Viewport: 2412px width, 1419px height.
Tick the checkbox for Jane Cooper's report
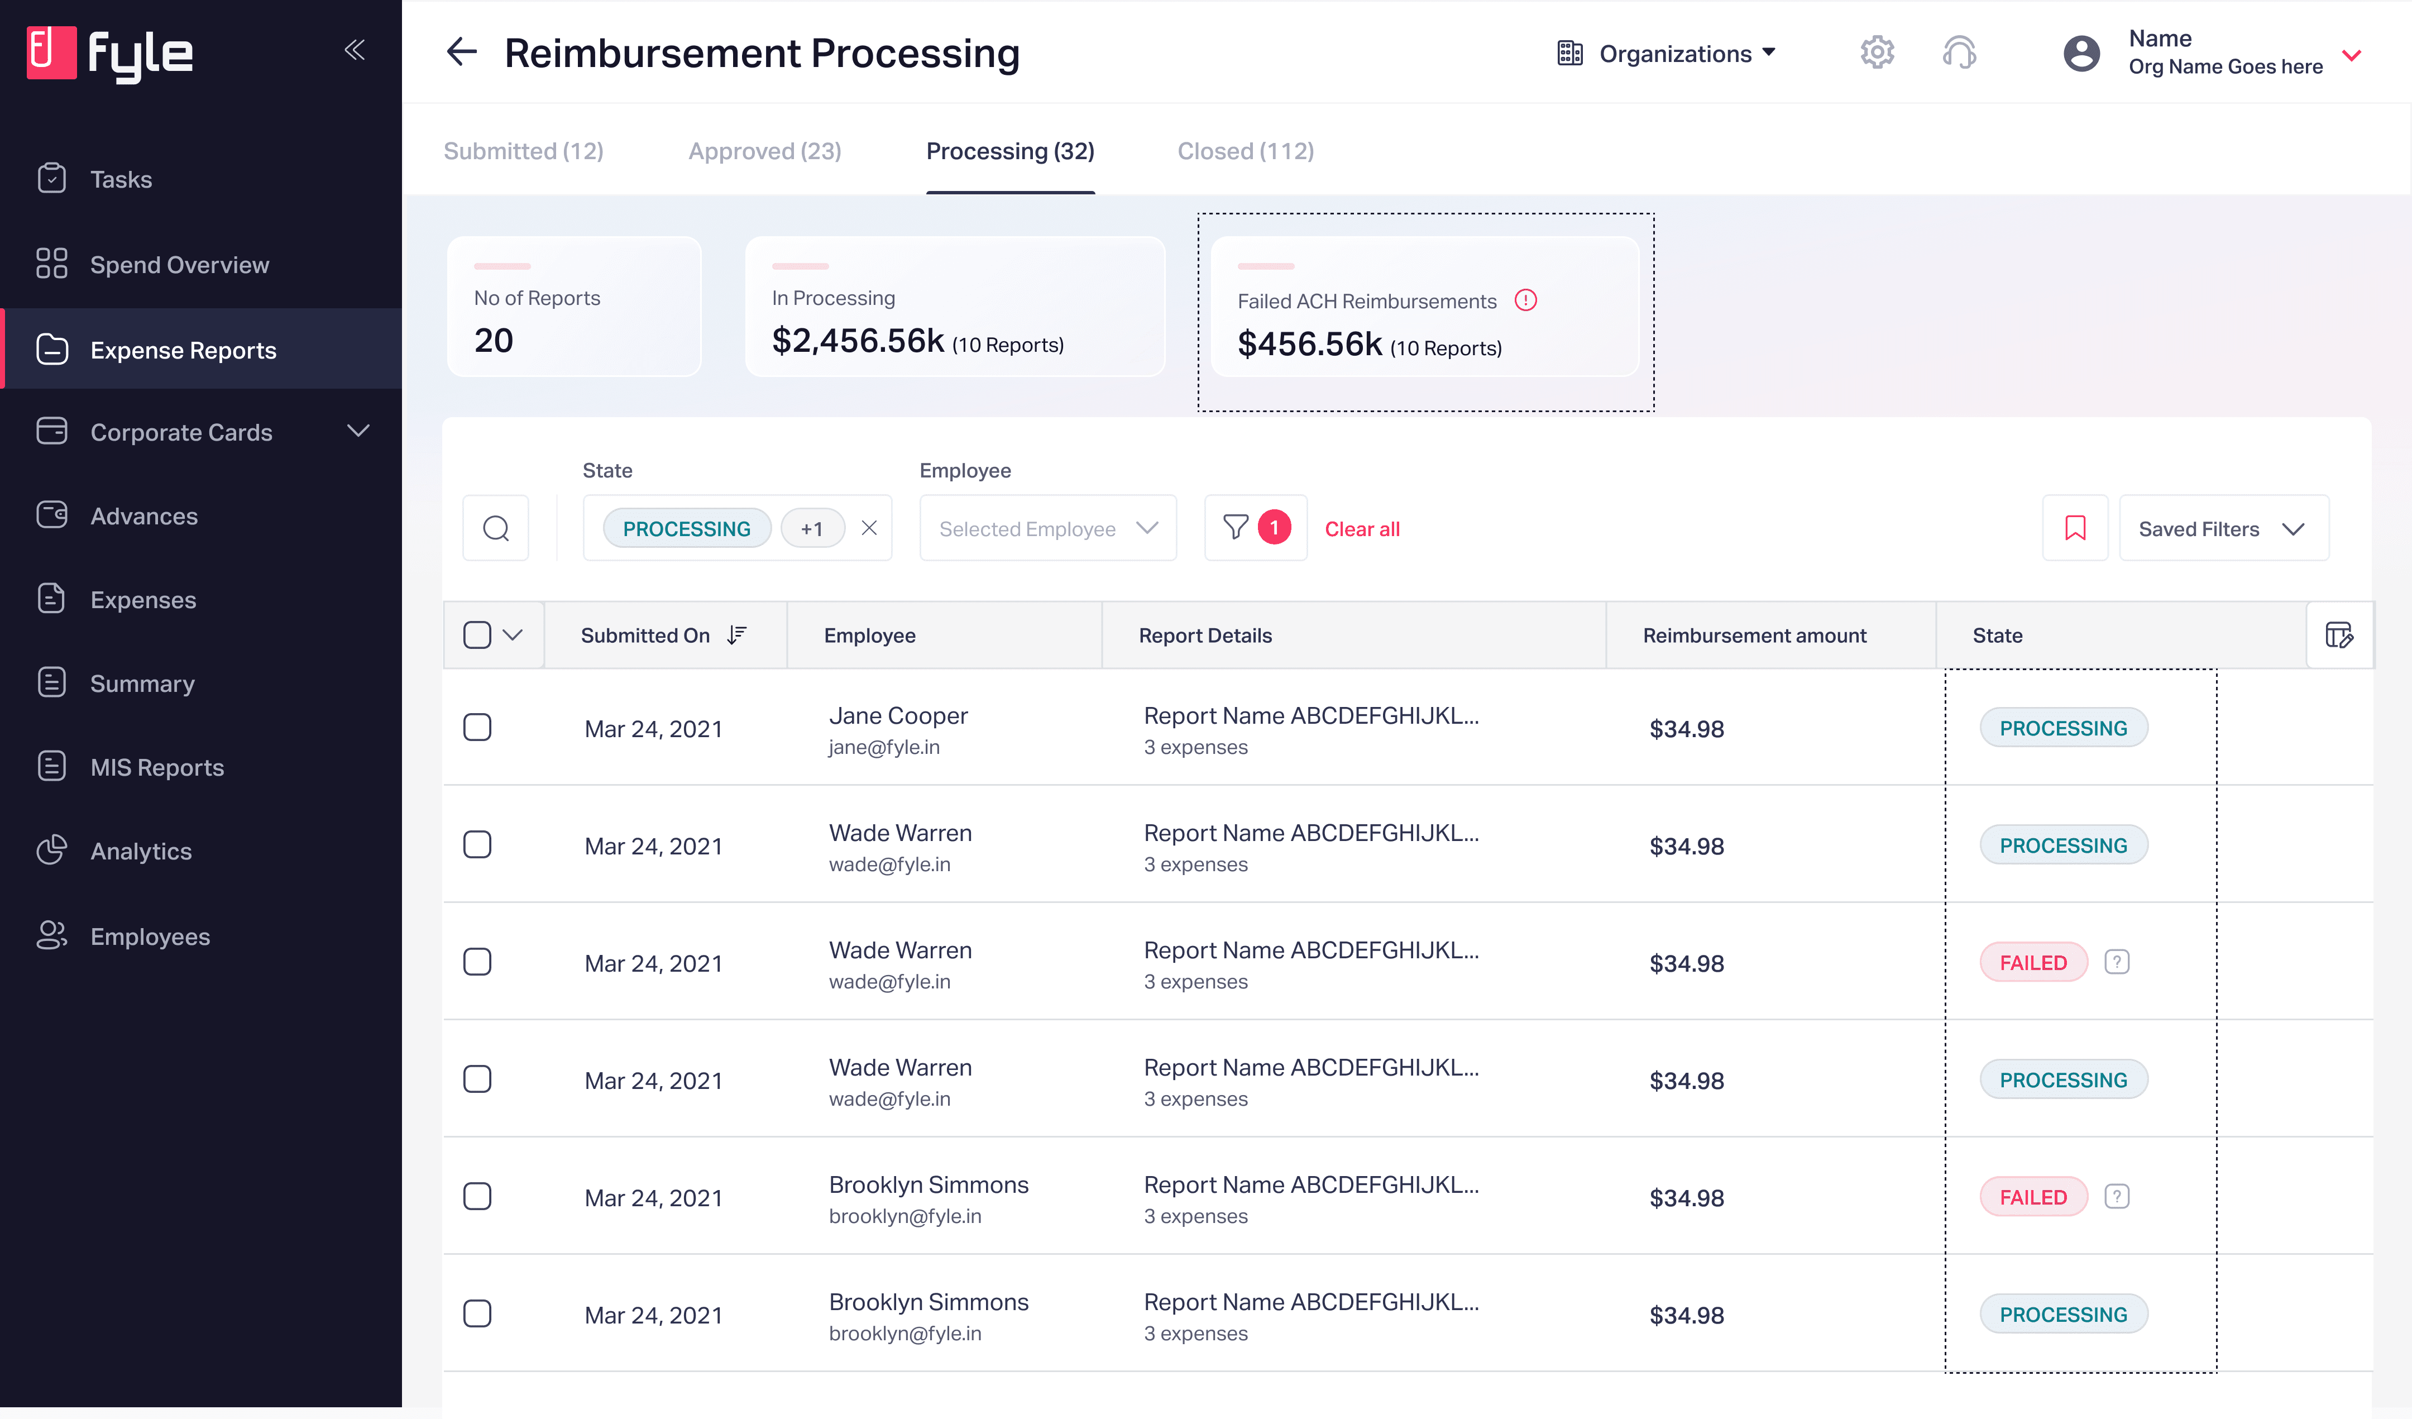pos(477,728)
